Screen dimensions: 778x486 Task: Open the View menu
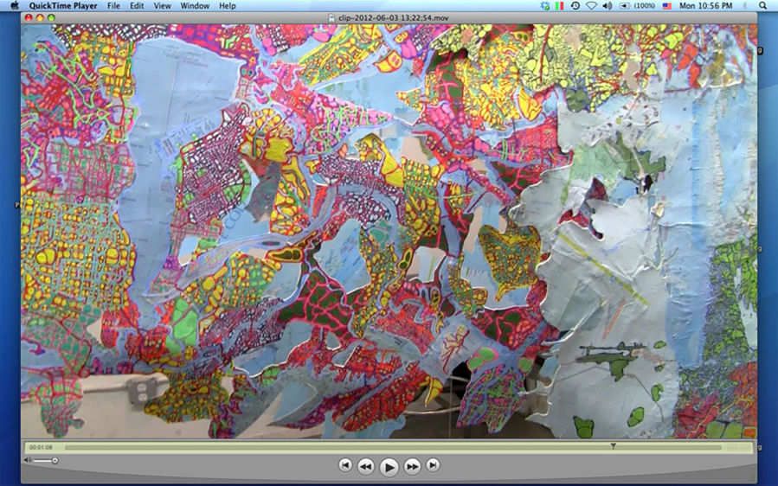coord(162,6)
